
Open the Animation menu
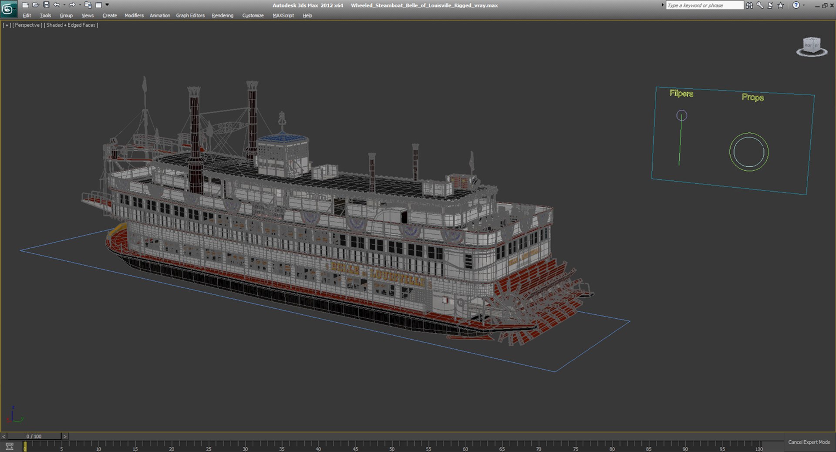[x=160, y=16]
